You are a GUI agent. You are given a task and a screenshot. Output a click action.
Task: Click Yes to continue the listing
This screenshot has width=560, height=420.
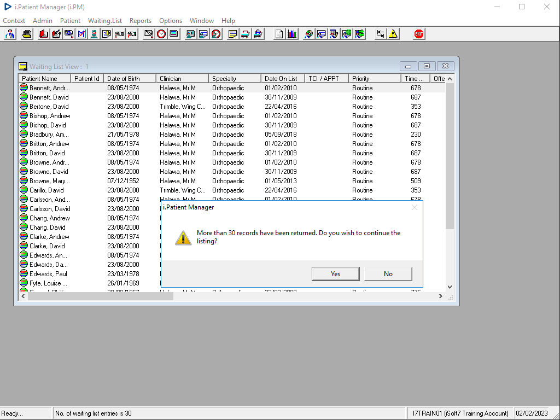point(335,273)
